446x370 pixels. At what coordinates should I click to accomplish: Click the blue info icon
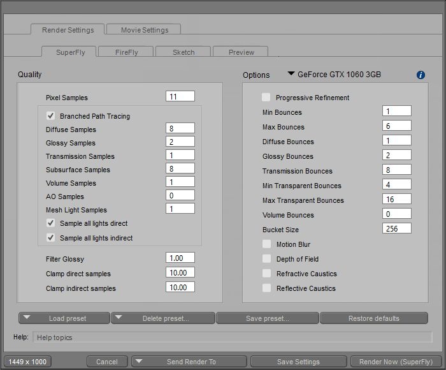[421, 75]
